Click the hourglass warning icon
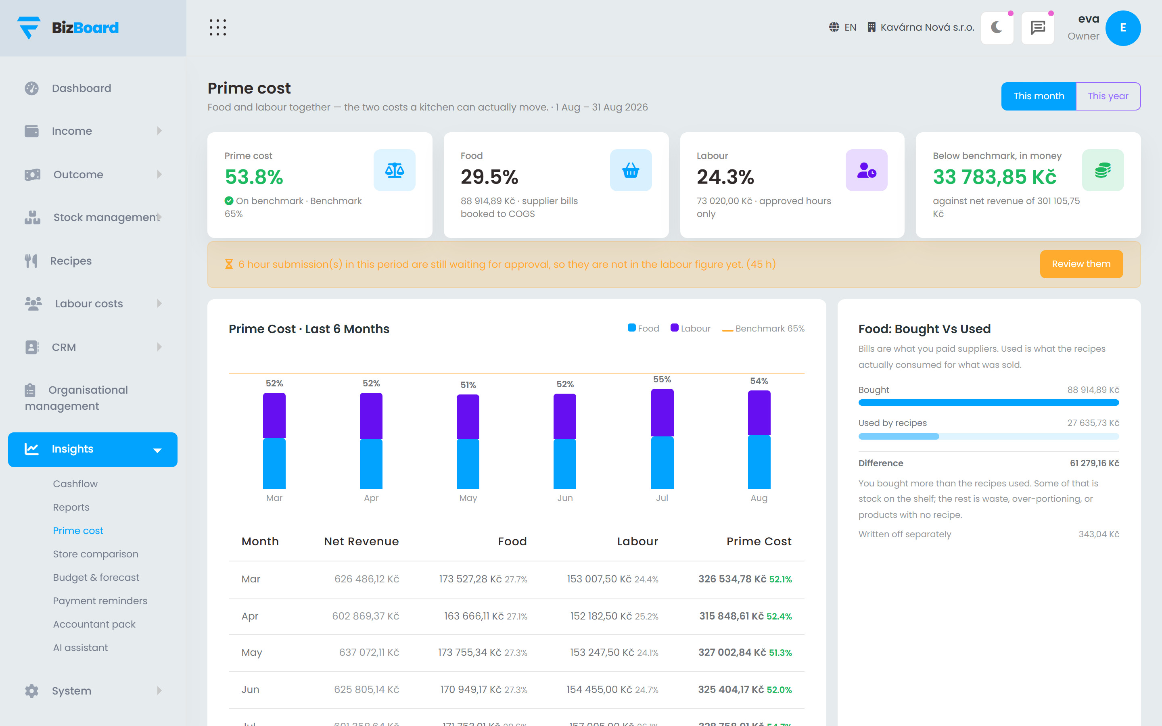 pos(229,264)
